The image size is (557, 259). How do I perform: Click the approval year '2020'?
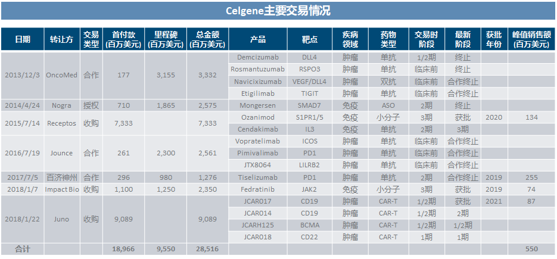click(x=494, y=117)
